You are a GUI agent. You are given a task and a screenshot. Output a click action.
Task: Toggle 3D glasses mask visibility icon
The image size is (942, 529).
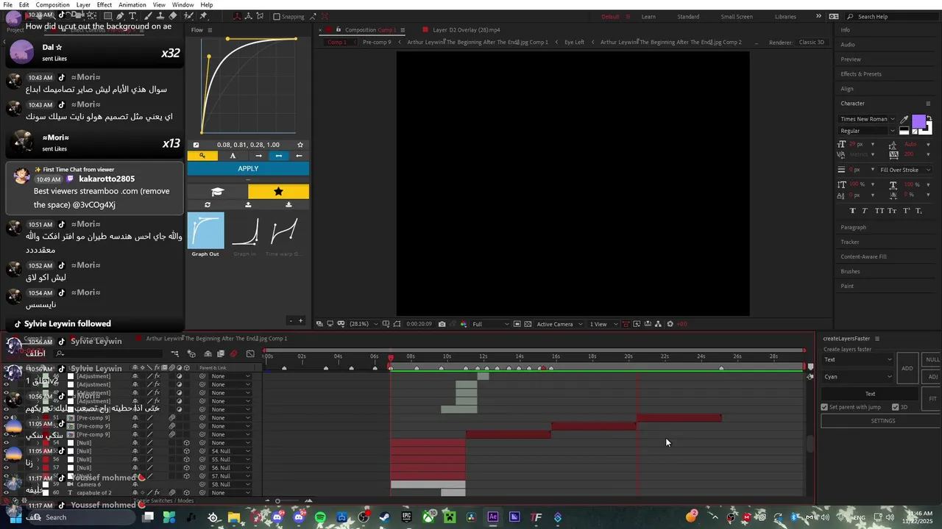(x=341, y=324)
